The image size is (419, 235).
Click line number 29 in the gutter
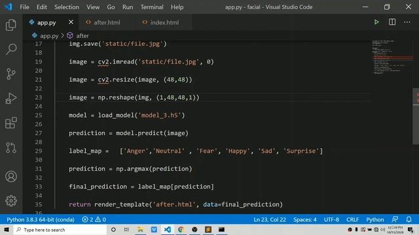(39, 151)
